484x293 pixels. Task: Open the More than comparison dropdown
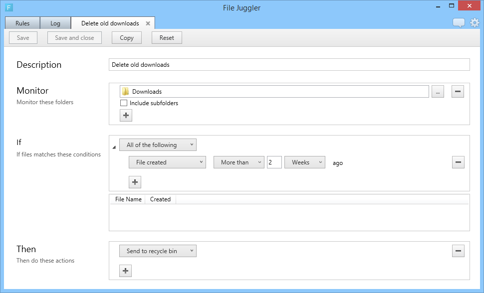pos(239,162)
